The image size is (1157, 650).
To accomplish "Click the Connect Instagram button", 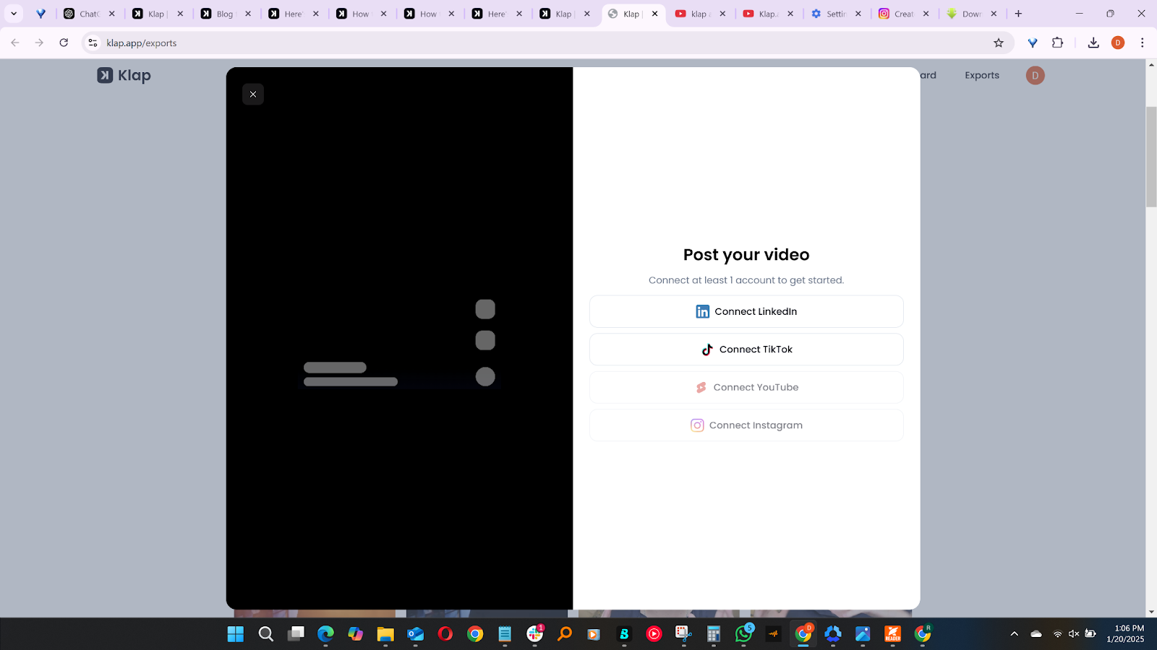I will tap(746, 425).
